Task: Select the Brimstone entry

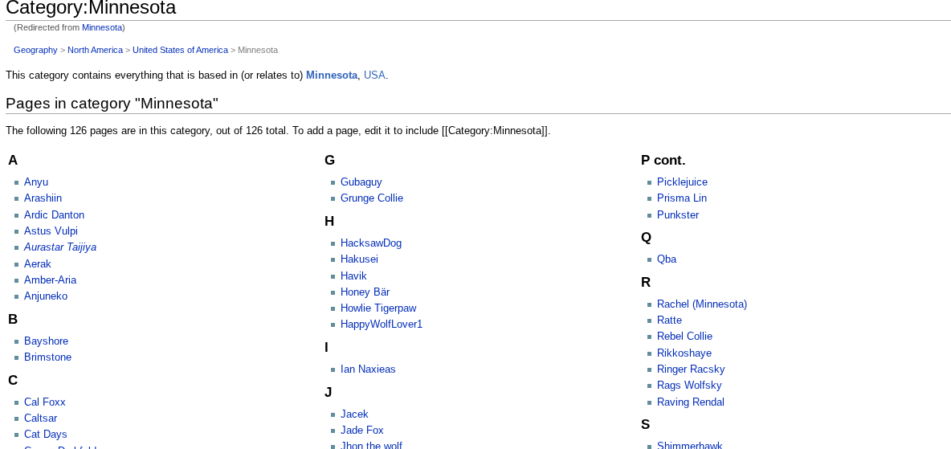Action: (x=47, y=357)
